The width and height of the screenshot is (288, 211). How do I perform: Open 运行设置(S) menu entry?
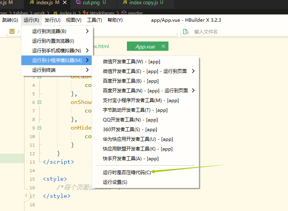click(145, 182)
